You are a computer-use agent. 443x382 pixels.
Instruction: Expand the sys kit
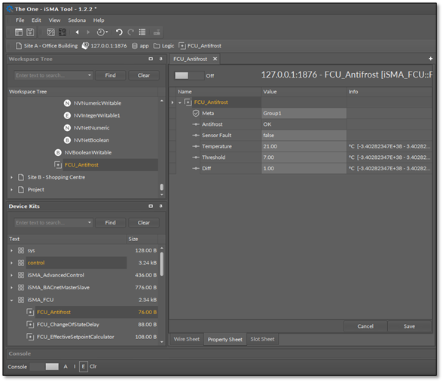[11, 251]
